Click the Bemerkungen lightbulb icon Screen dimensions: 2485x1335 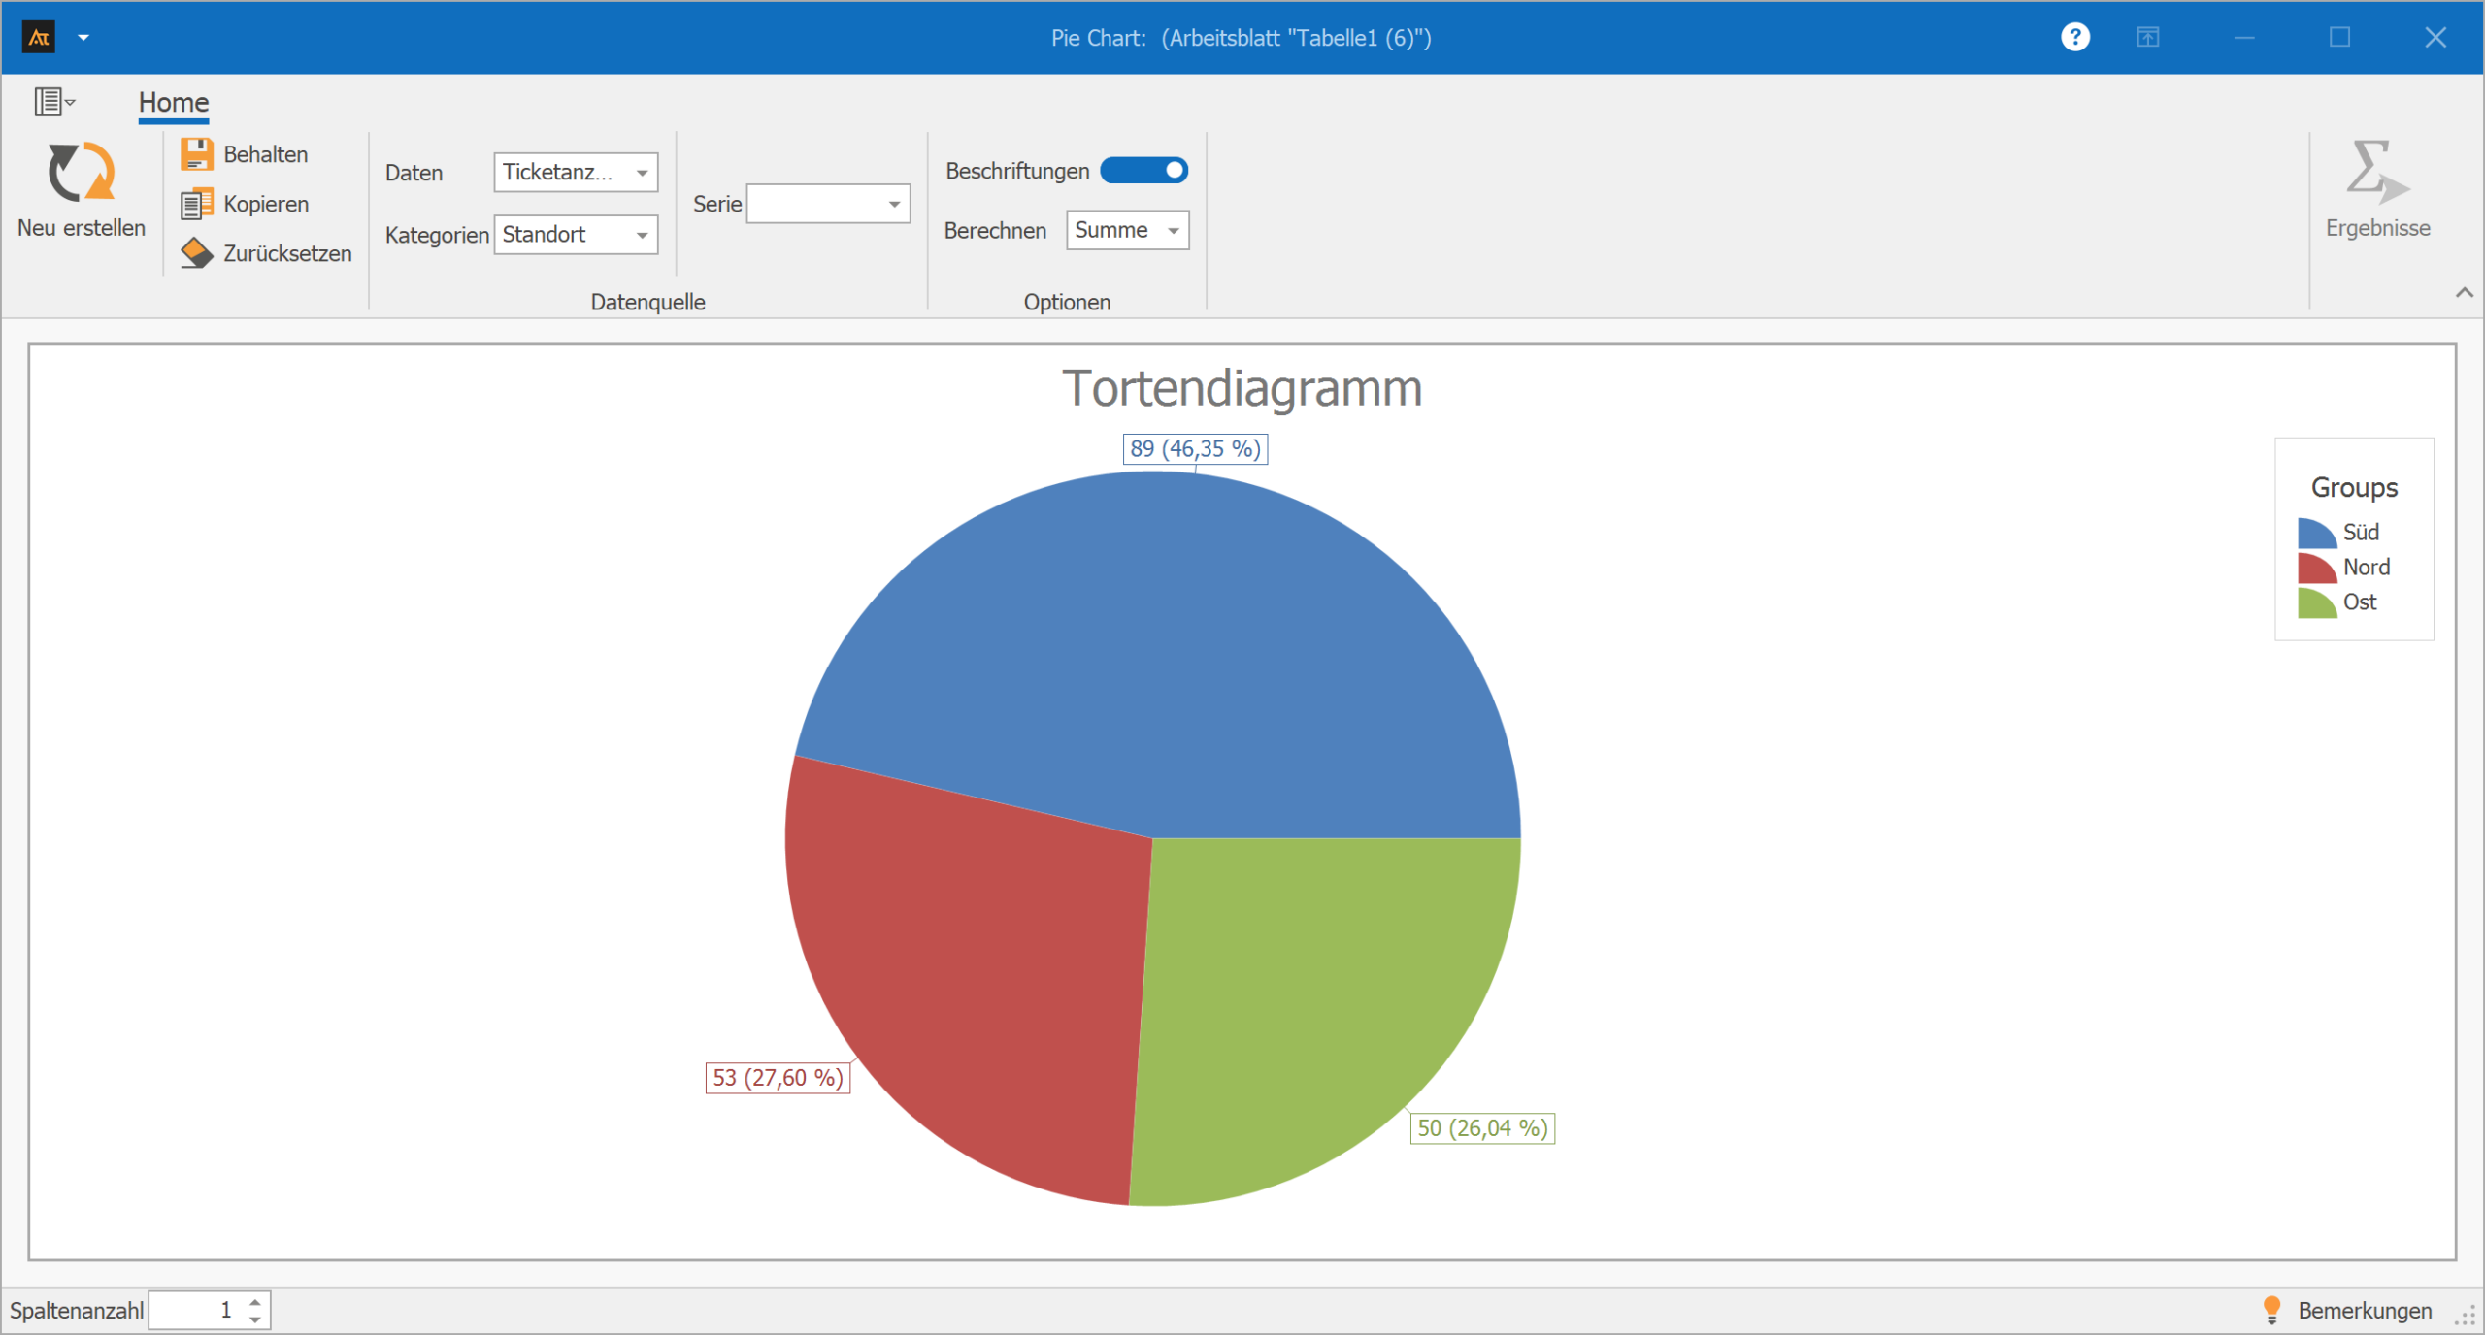pyautogui.click(x=2270, y=1310)
